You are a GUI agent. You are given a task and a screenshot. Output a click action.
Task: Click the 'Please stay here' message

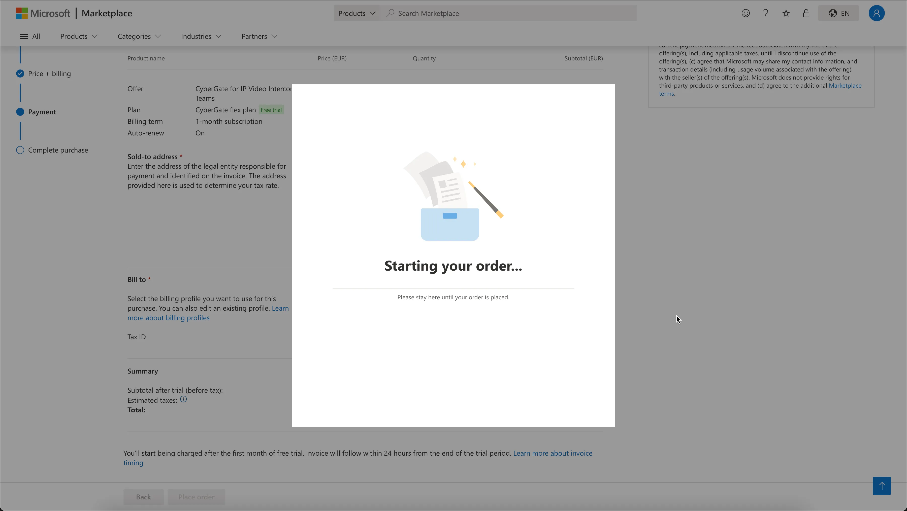pyautogui.click(x=453, y=297)
